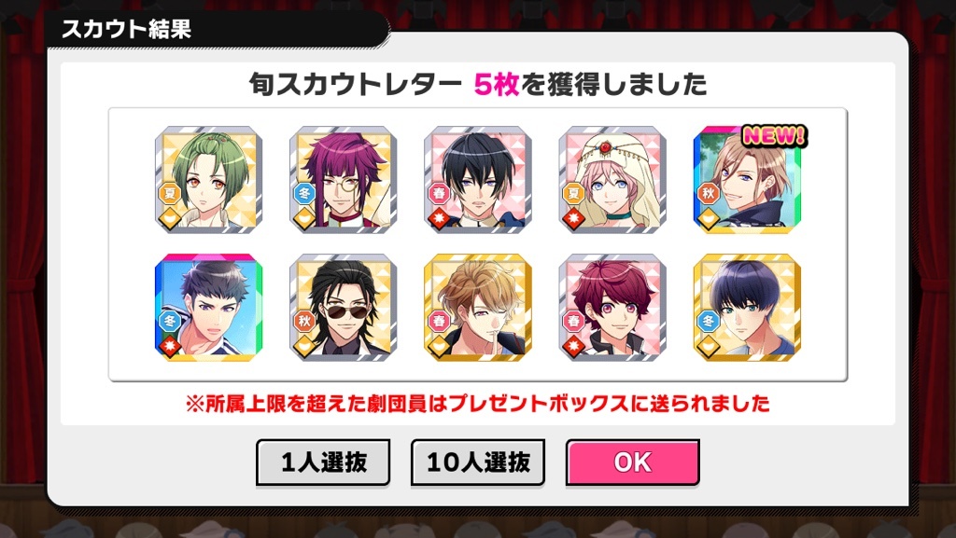Screen dimensions: 956x538
Task: Open the card marked NEW!
Action: point(748,180)
